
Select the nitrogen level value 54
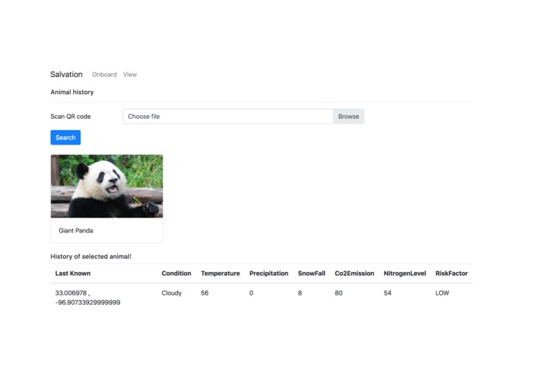[x=388, y=293]
